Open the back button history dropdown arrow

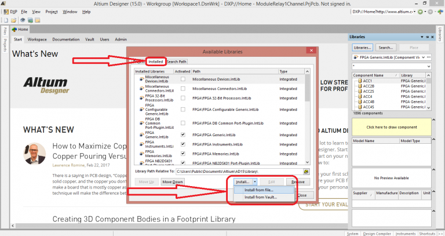pos(425,12)
